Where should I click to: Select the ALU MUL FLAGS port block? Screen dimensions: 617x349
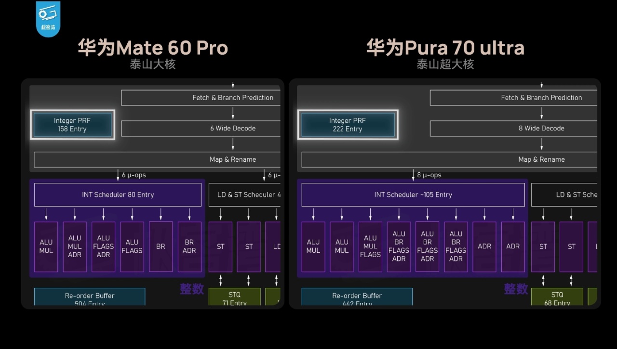click(x=370, y=246)
